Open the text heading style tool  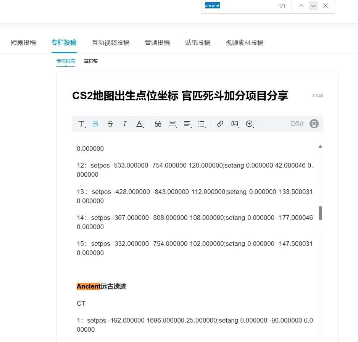tap(82, 124)
